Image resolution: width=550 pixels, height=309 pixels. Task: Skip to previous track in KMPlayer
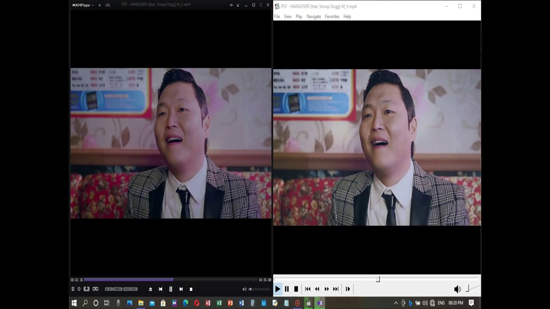tap(161, 289)
